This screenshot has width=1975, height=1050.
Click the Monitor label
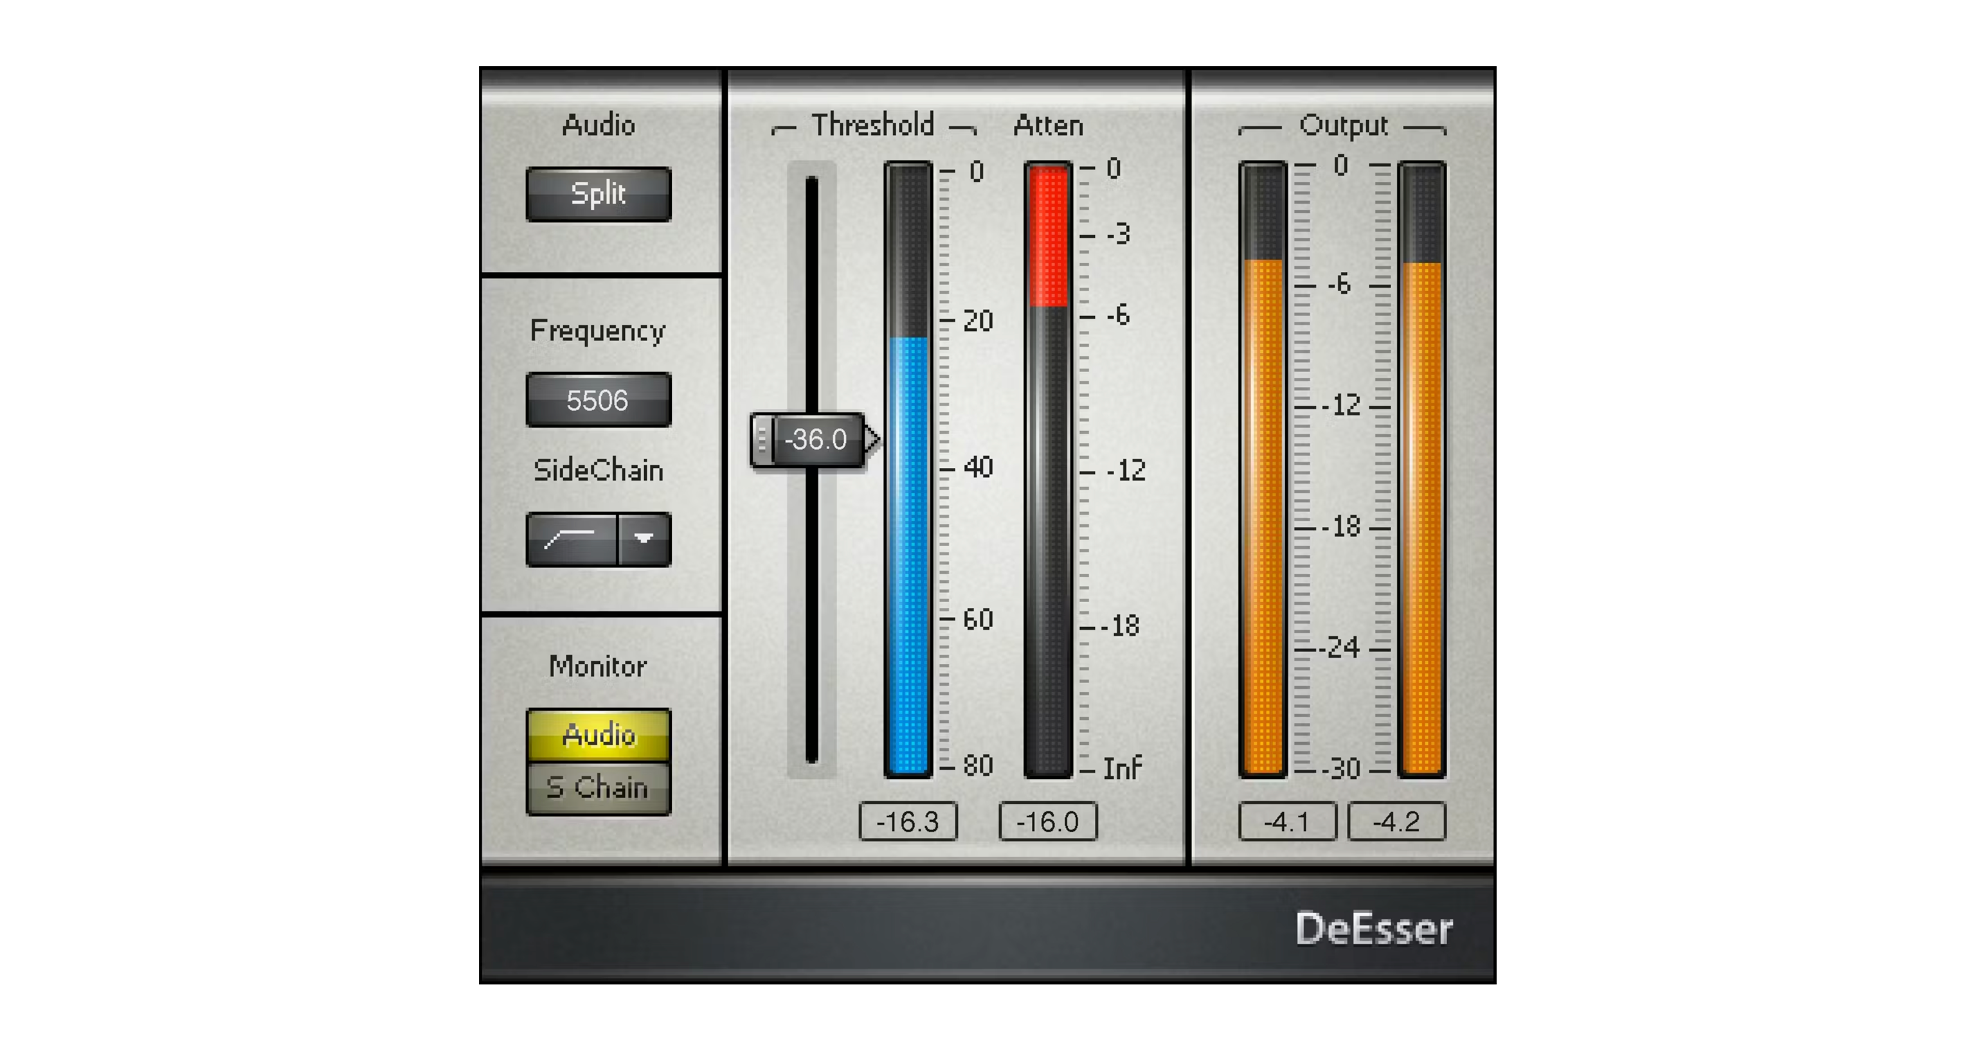598,666
